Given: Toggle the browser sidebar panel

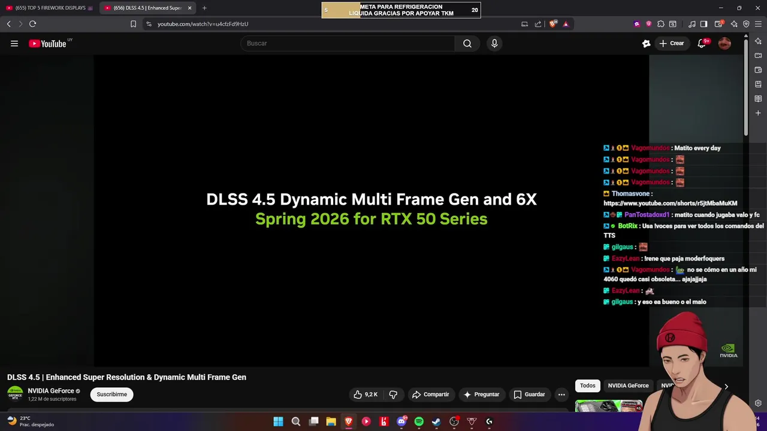Looking at the screenshot, I should 704,24.
